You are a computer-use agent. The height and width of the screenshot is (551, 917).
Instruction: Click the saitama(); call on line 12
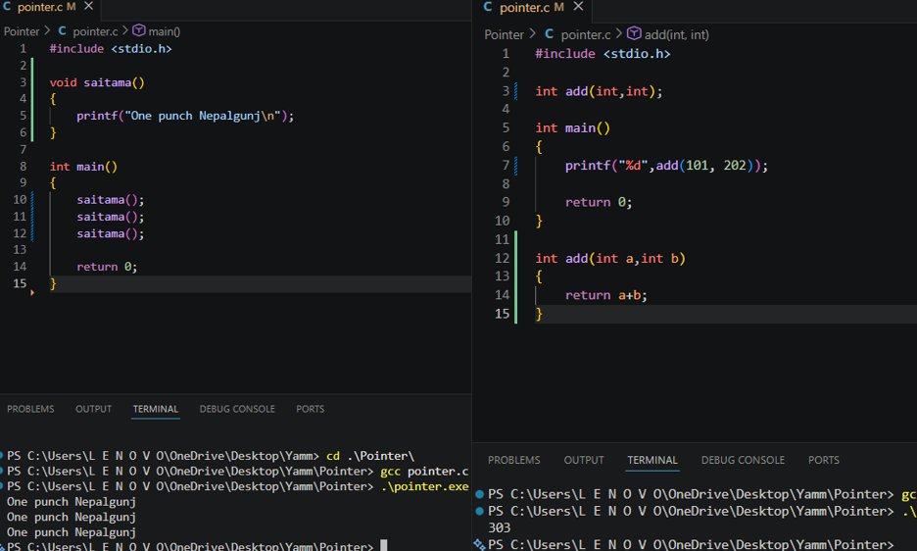(110, 233)
